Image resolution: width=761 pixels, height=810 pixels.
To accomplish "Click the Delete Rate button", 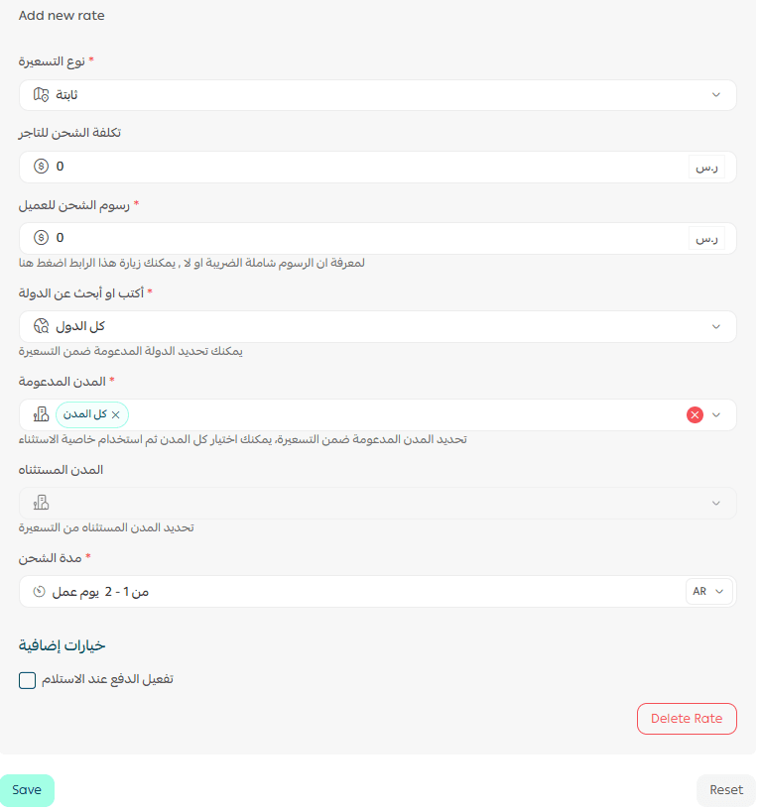I will coord(687,719).
